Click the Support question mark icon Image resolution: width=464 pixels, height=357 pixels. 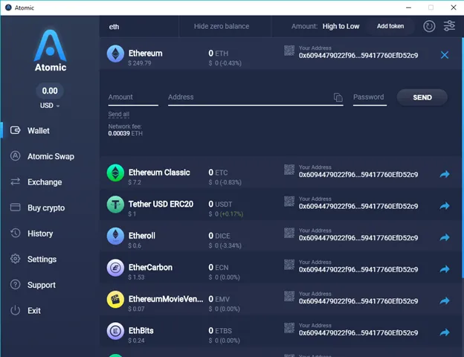pyautogui.click(x=16, y=284)
